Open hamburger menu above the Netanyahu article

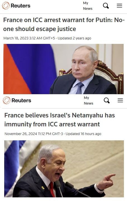point(120,100)
